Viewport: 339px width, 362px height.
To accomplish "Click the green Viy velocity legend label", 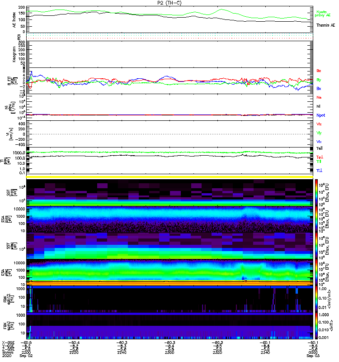I will point(319,133).
